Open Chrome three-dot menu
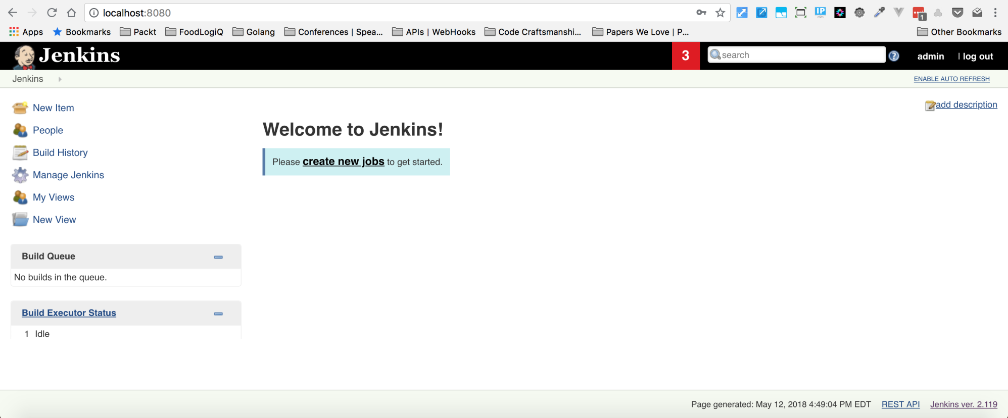This screenshot has height=418, width=1008. coord(995,13)
